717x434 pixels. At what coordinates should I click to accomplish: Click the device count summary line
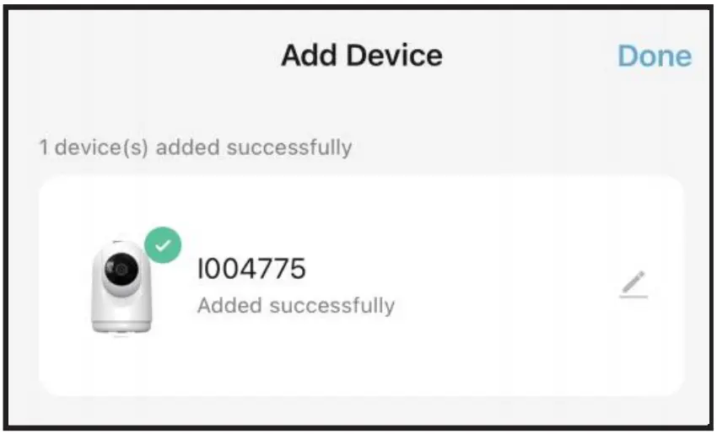(195, 147)
